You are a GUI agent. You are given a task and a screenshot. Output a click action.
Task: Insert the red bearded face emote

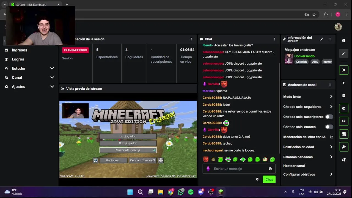coord(206,159)
